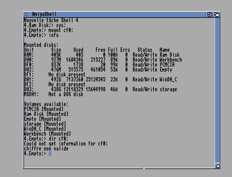Click the 'Not a DOS disk' message
Image resolution: width=232 pixels, height=177 pixels.
click(x=66, y=94)
